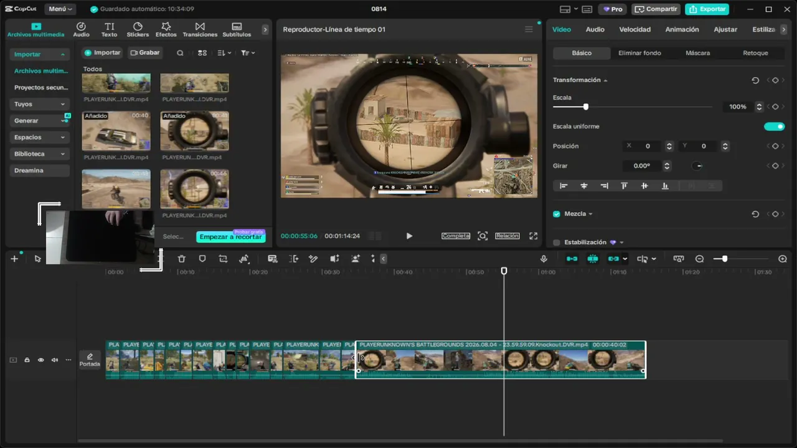
Task: Mute the main track audio
Action: point(55,360)
